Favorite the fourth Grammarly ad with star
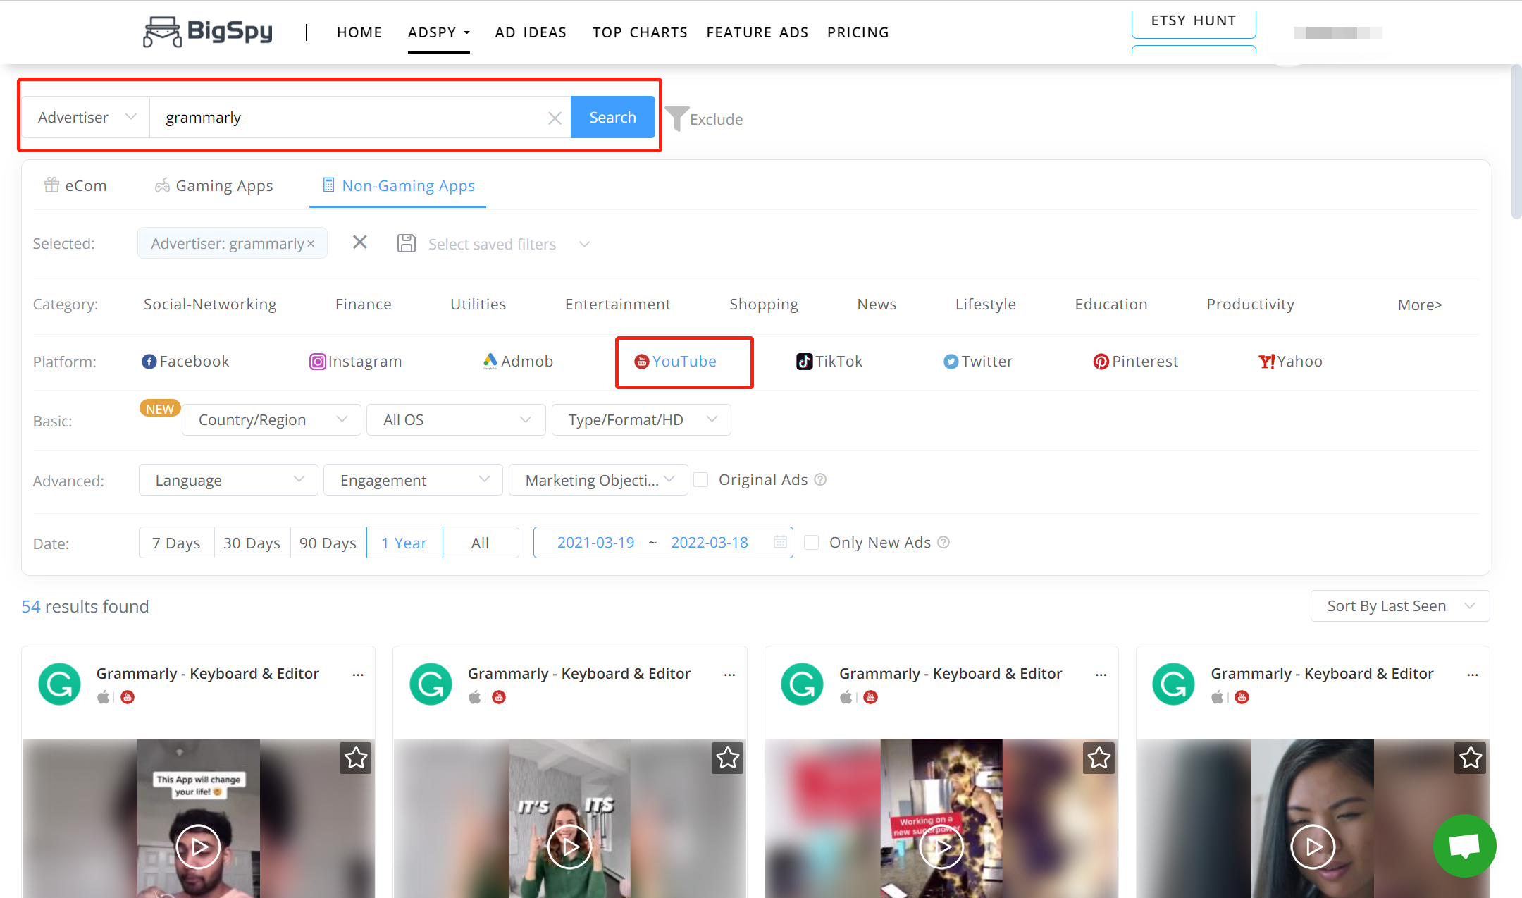The height and width of the screenshot is (898, 1522). [x=1471, y=758]
